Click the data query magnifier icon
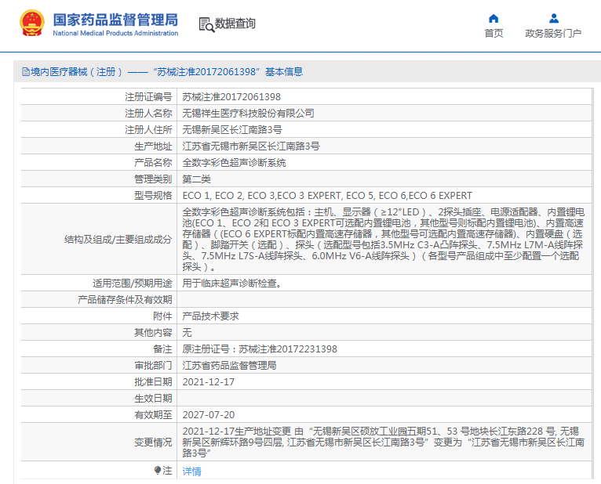The height and width of the screenshot is (484, 601). coord(206,24)
